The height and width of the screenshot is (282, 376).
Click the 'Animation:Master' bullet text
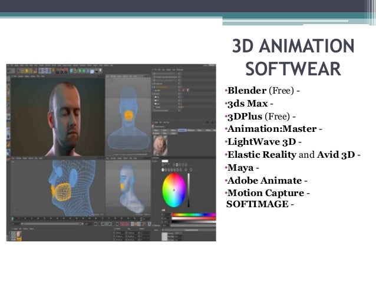[x=272, y=129]
